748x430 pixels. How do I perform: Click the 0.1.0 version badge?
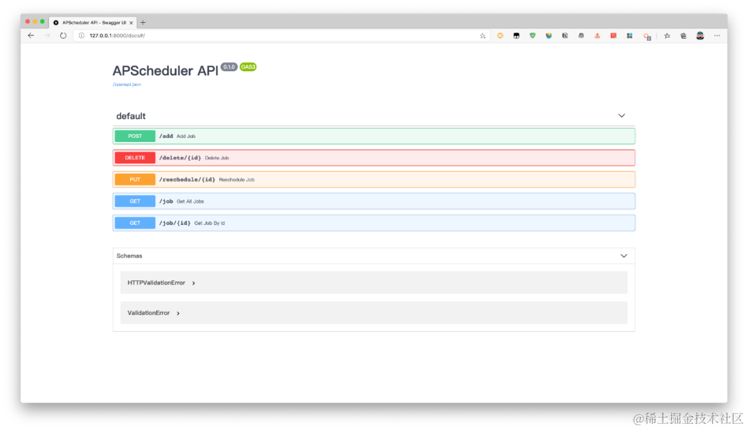(x=229, y=66)
